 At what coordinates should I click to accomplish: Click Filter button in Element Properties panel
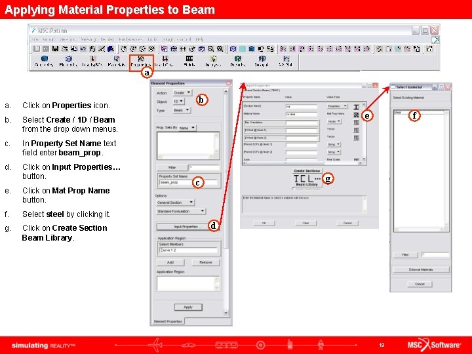click(x=172, y=167)
